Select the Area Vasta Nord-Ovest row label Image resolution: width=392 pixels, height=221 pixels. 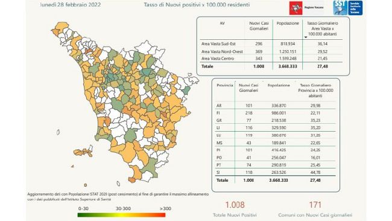(x=222, y=51)
